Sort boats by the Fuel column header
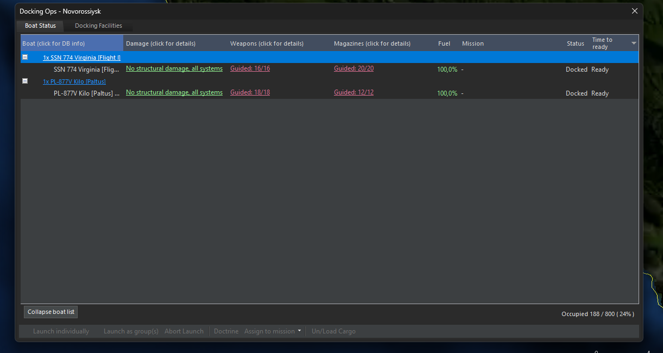The width and height of the screenshot is (663, 353). tap(444, 43)
